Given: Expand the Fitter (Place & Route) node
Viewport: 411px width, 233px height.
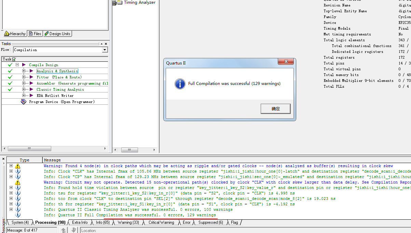Looking at the screenshot, I should (24, 77).
